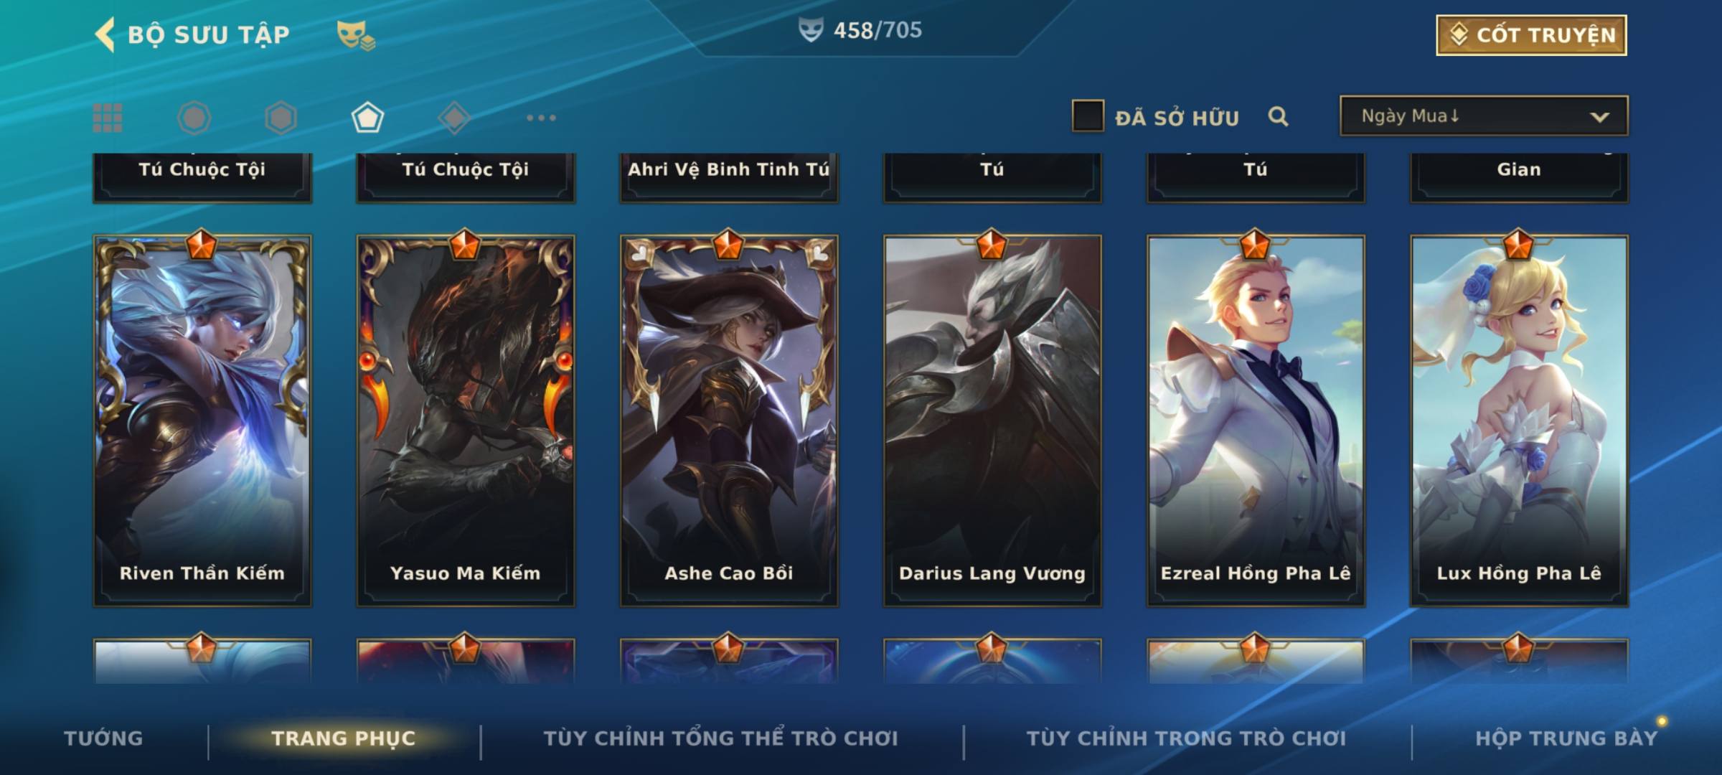
Task: Open the three-dots more filters icon
Action: 541,118
